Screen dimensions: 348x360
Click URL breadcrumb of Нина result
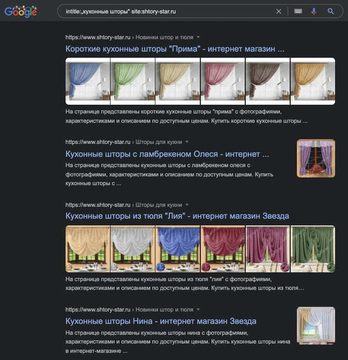pos(130,309)
